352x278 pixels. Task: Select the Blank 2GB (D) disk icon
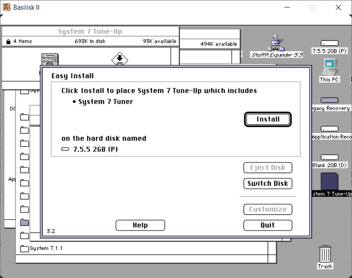[x=329, y=157]
